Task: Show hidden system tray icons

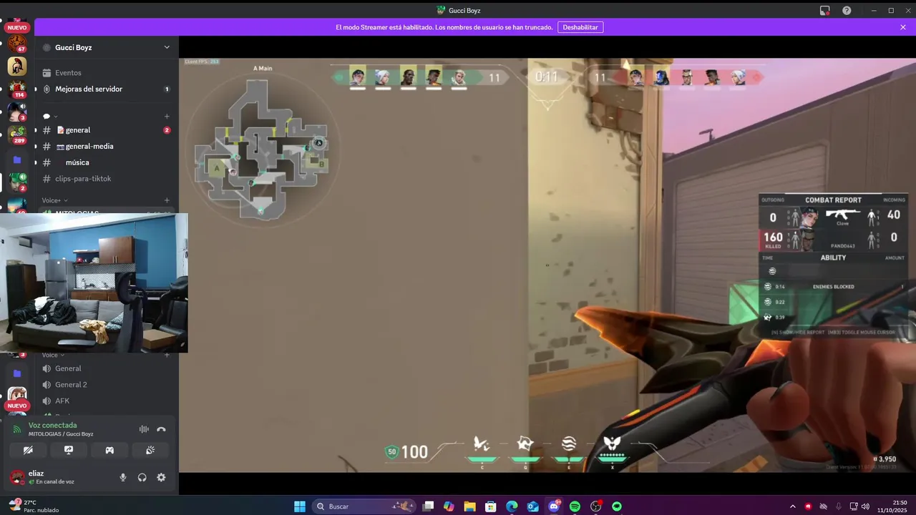Action: [x=792, y=506]
